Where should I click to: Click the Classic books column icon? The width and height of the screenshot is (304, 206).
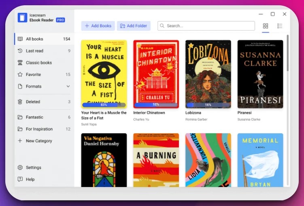[20, 63]
